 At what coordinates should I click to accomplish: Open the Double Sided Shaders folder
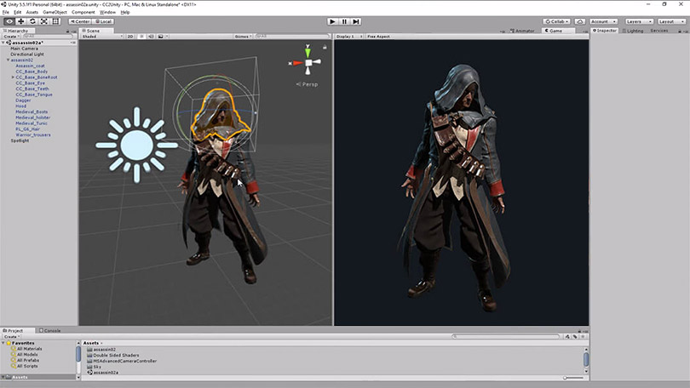click(x=112, y=355)
